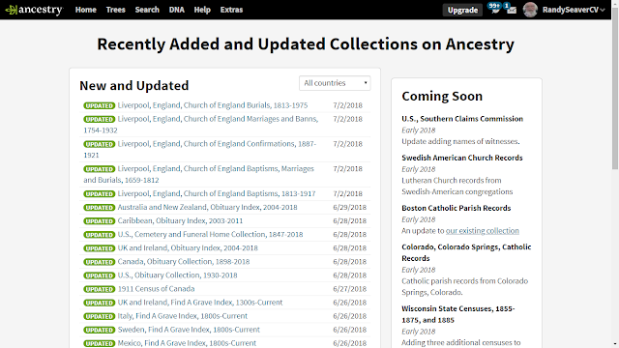The image size is (619, 348).
Task: Open Sweden Find A Grave Index link
Action: click(189, 330)
